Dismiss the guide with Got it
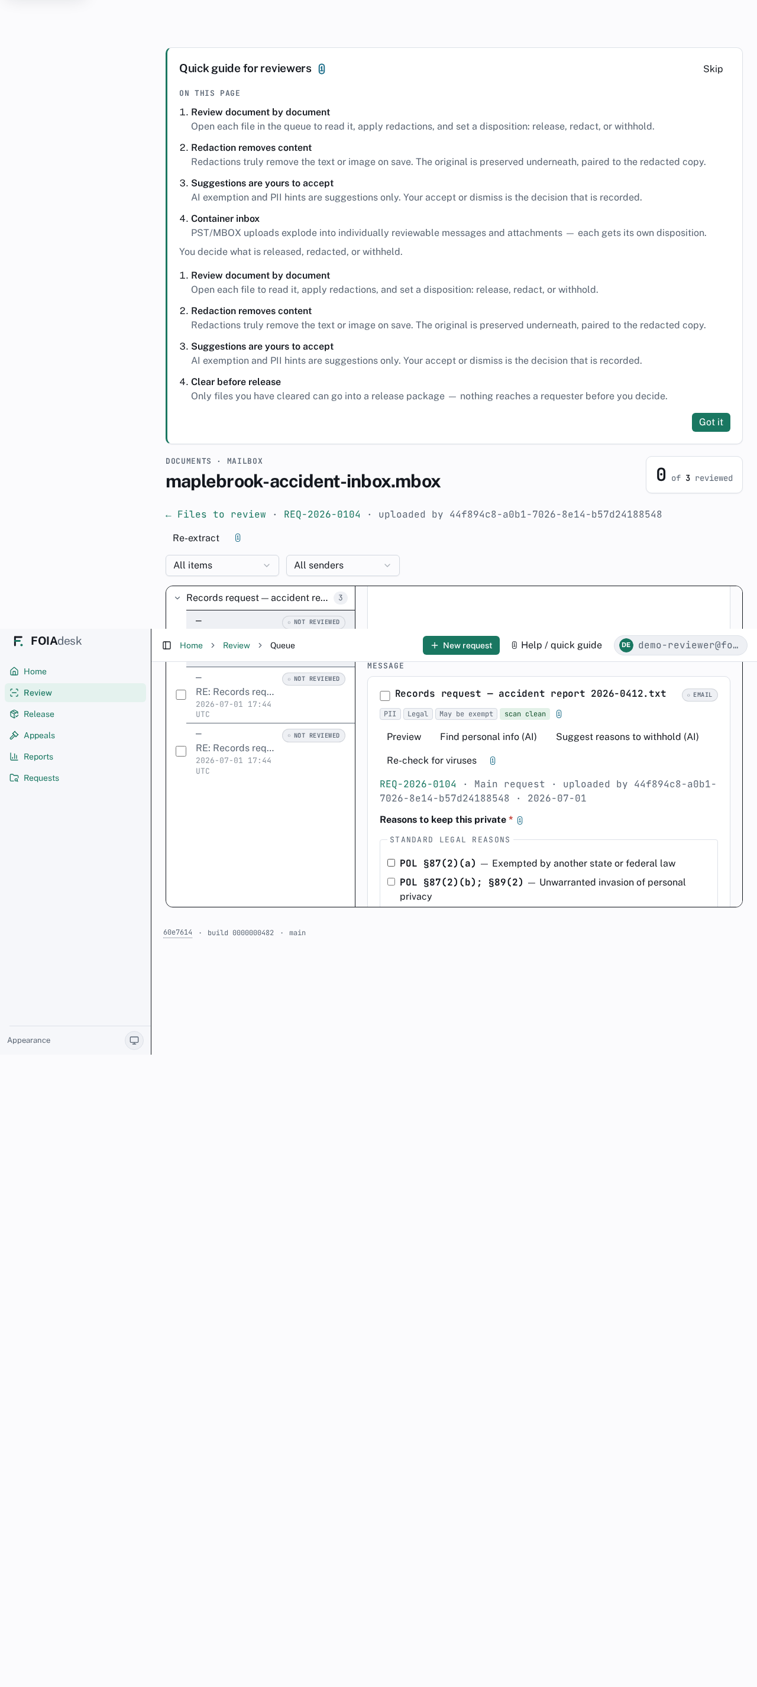Screen dimensions: 757x1687 [710, 422]
